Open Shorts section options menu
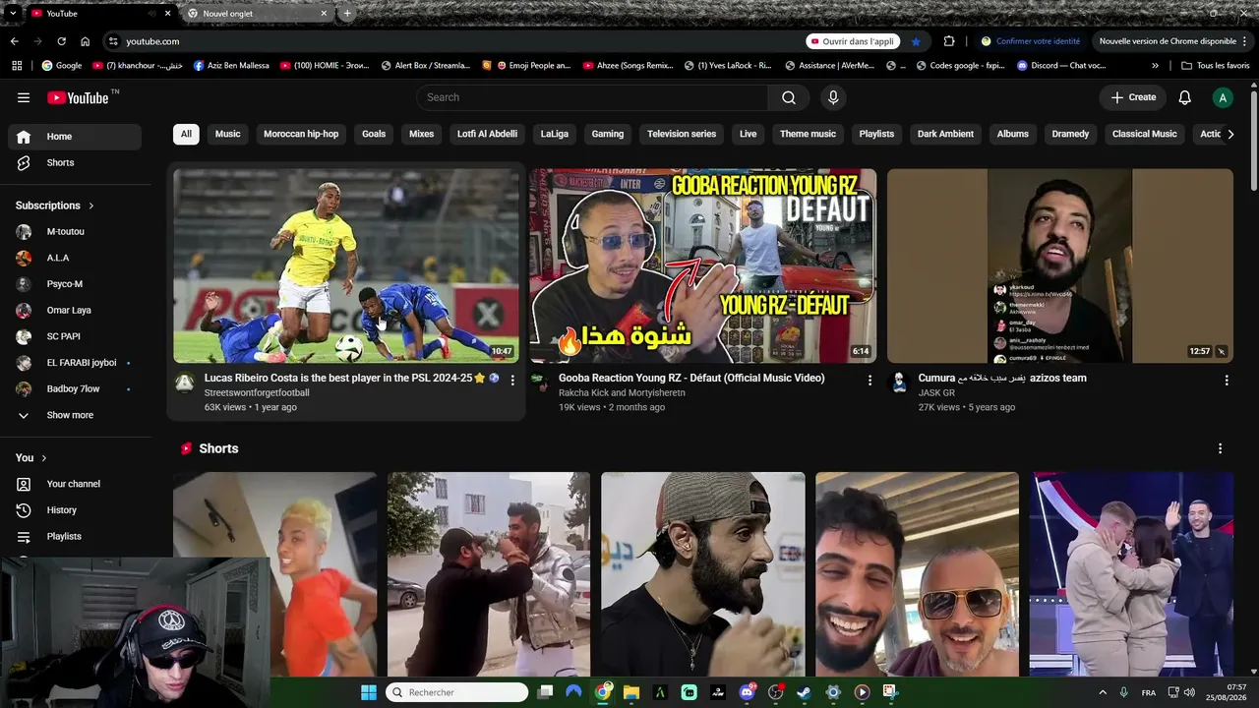This screenshot has width=1259, height=708. point(1221,448)
